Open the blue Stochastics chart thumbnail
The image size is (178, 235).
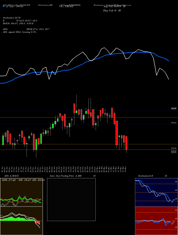coord(156,192)
